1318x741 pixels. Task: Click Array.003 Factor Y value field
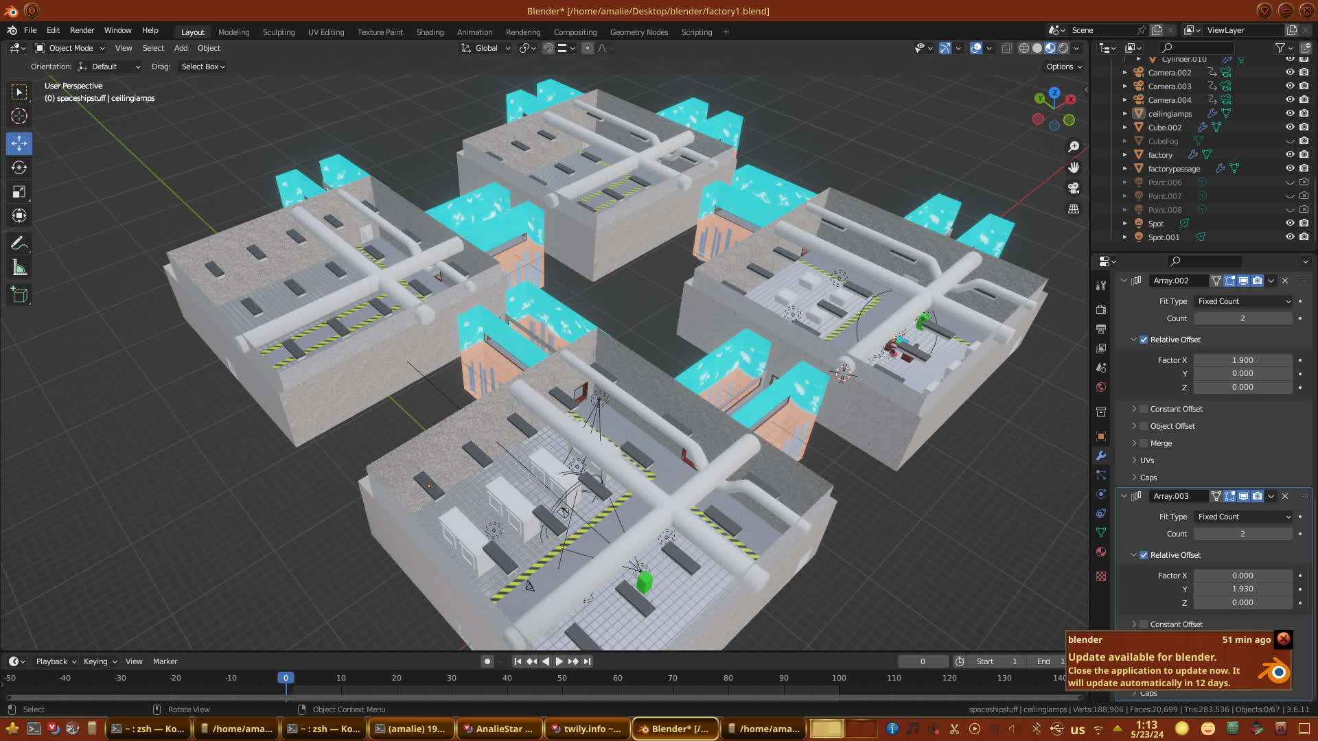(1242, 589)
